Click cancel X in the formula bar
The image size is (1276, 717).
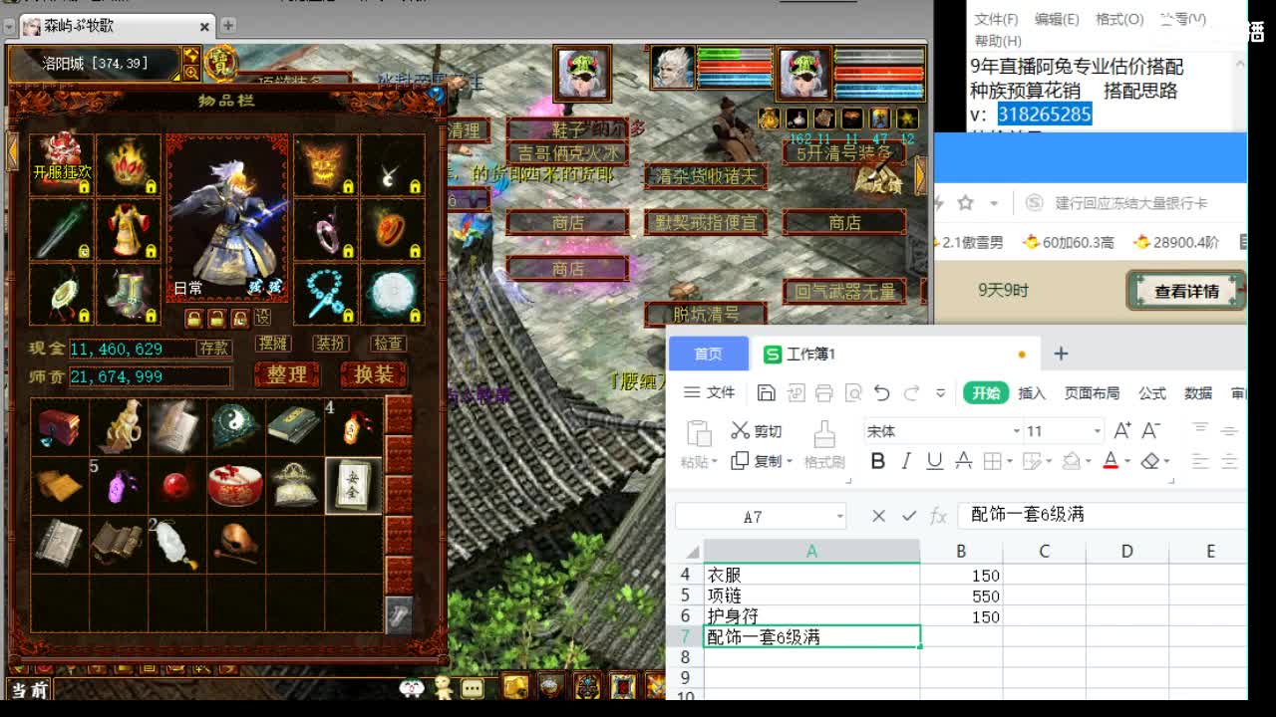click(878, 516)
